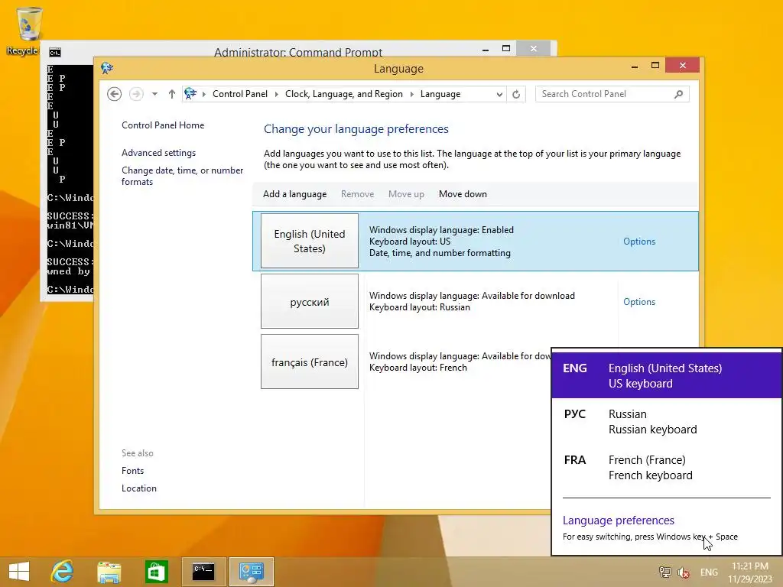This screenshot has width=783, height=587.
Task: Click the search magnifier icon
Action: [x=678, y=94]
